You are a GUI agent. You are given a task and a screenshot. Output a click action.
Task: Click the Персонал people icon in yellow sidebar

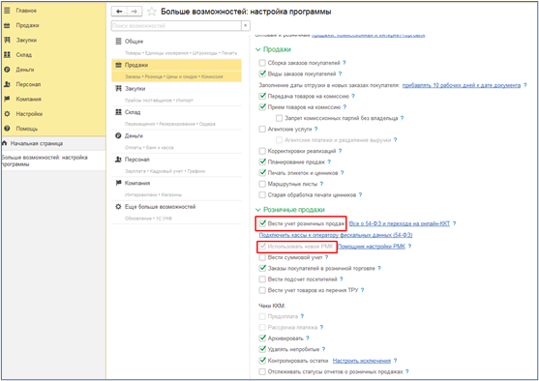[x=7, y=84]
